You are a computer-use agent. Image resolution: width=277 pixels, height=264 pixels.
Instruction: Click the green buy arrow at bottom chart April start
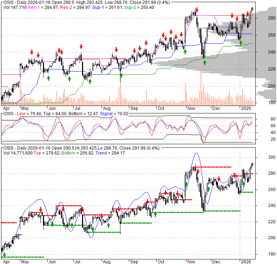[4, 254]
